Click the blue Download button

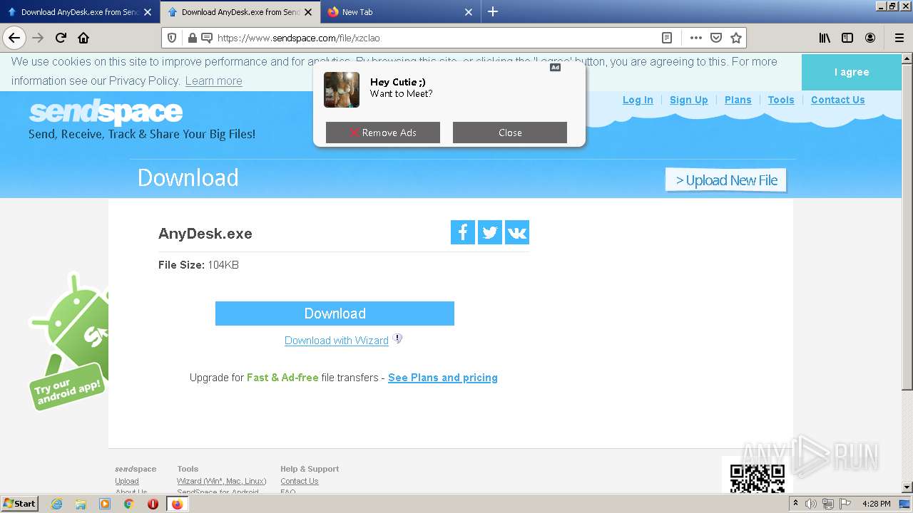(335, 313)
